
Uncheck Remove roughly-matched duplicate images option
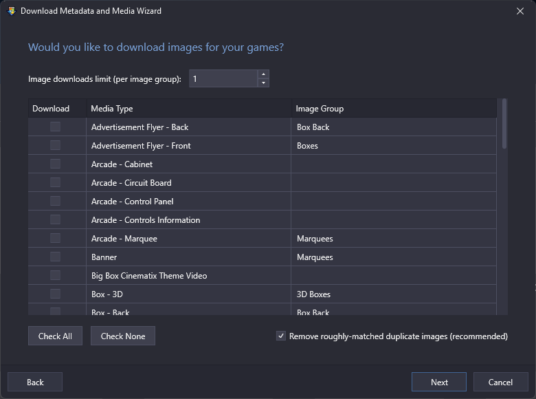coord(280,336)
